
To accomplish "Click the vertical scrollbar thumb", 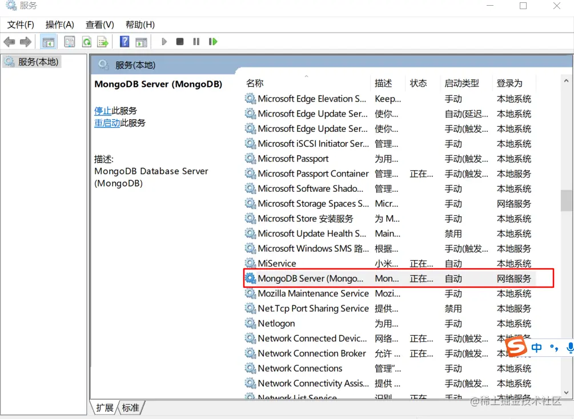I will [567, 200].
